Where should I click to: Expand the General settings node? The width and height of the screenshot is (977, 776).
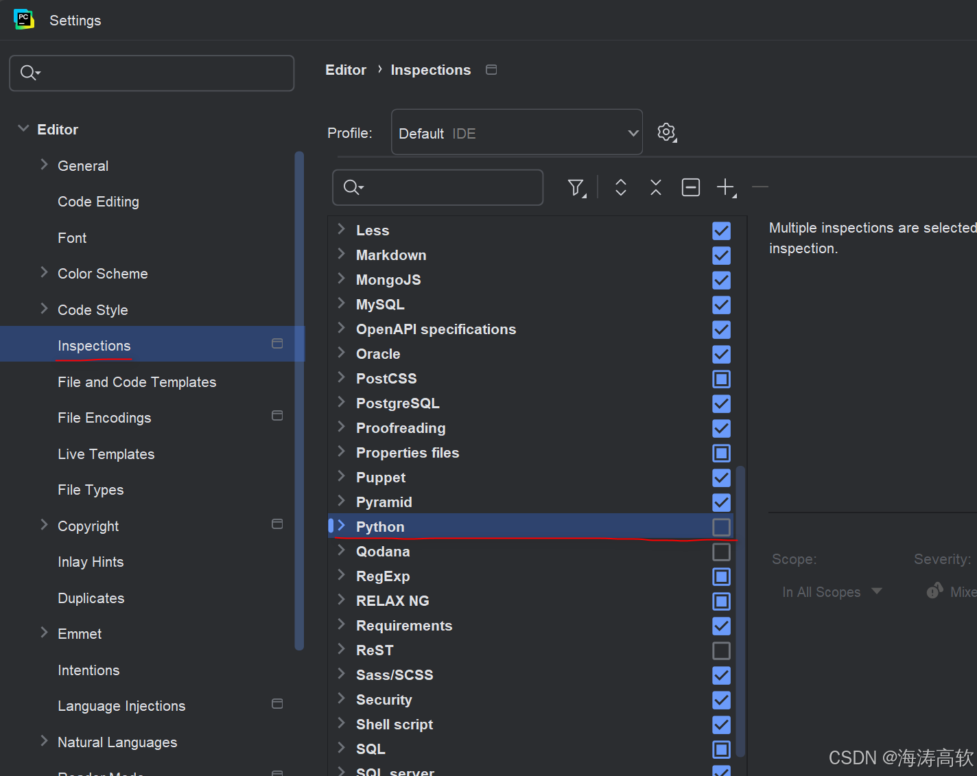tap(44, 165)
